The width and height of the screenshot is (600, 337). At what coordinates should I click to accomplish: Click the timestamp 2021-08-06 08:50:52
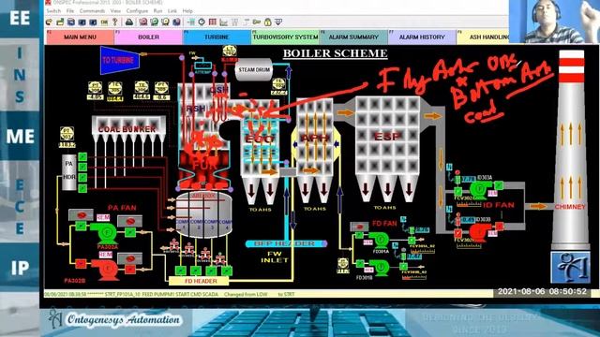pyautogui.click(x=542, y=291)
